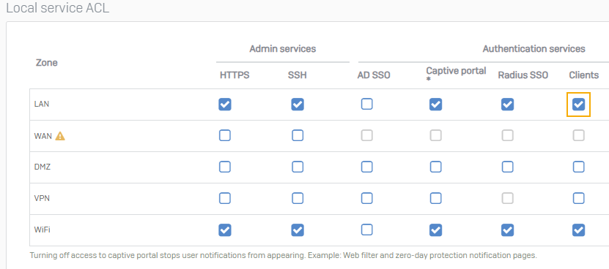Image resolution: width=609 pixels, height=269 pixels.
Task: Enable AD SSO for the DMZ zone
Action: (366, 167)
